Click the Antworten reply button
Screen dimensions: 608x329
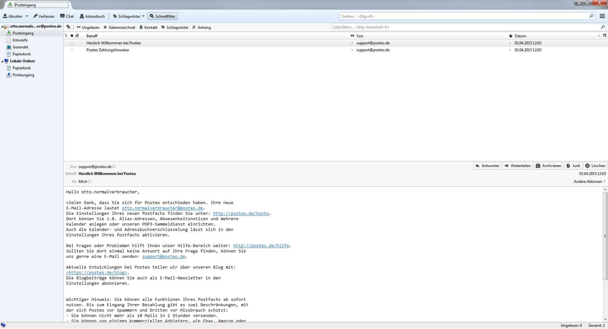[x=487, y=166]
